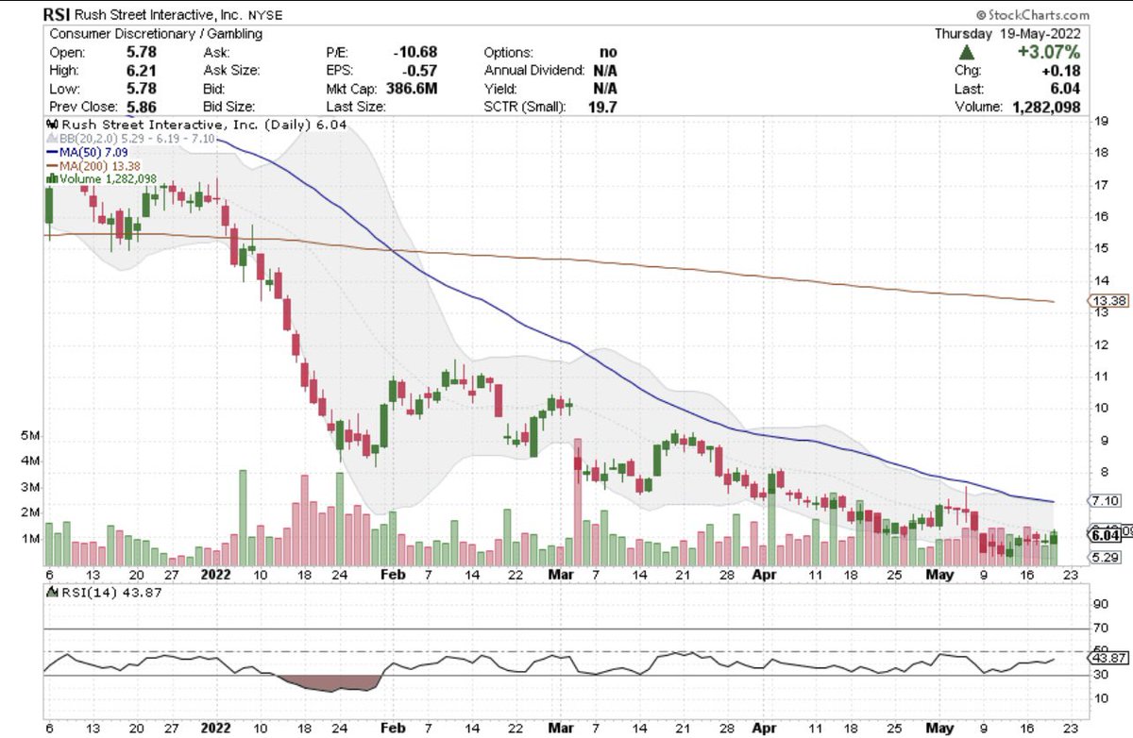Click the 3M label on the volume axis
This screenshot has height=738, width=1133.
(29, 487)
